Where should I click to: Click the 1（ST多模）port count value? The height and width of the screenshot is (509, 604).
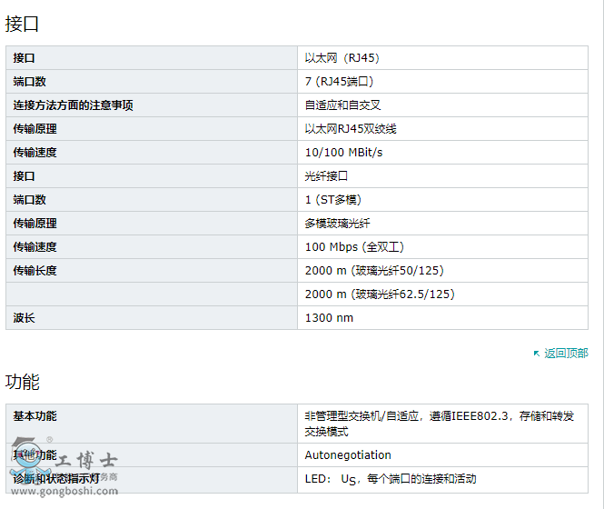[x=339, y=200]
